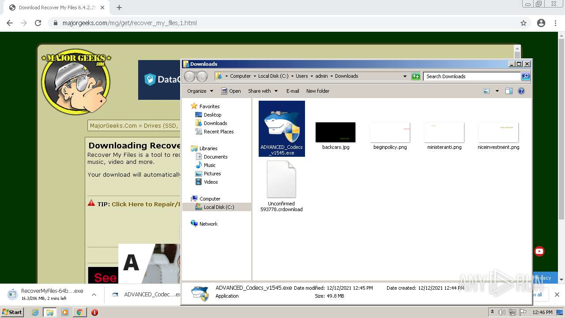The width and height of the screenshot is (565, 318).
Task: Select niceinvestment.png file
Action: (498, 136)
